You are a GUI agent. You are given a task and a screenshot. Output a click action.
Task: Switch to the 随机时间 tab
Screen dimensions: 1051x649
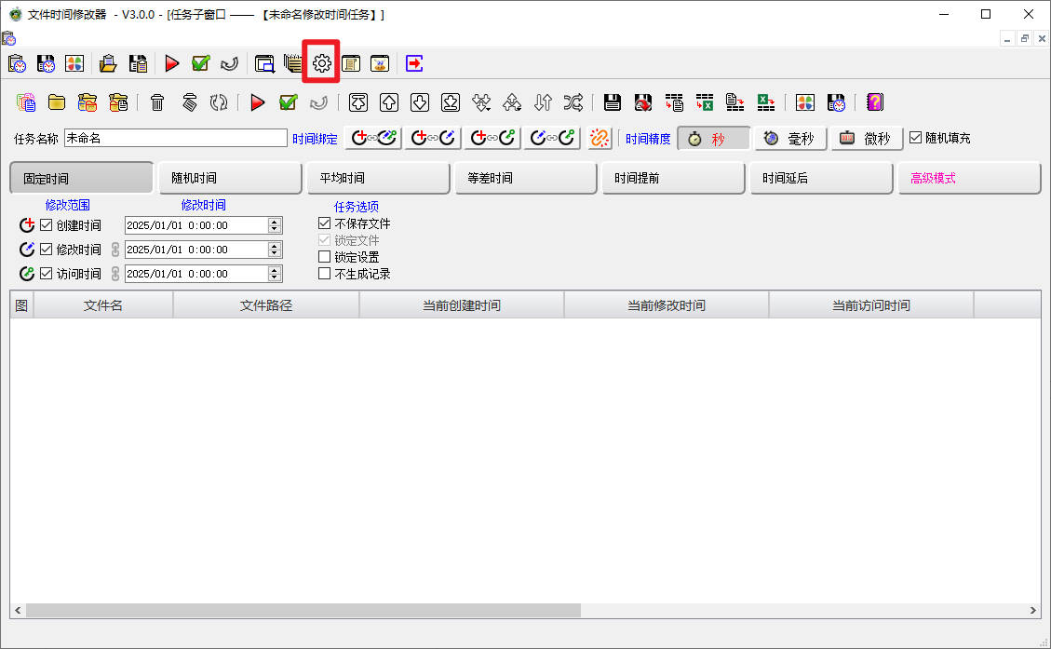[x=229, y=178]
